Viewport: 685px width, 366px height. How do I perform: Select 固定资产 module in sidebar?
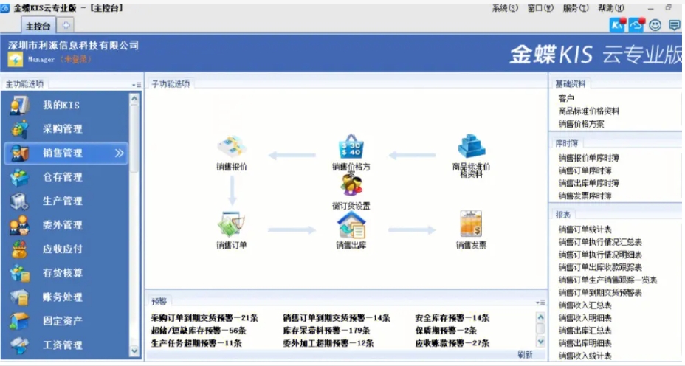click(x=66, y=321)
